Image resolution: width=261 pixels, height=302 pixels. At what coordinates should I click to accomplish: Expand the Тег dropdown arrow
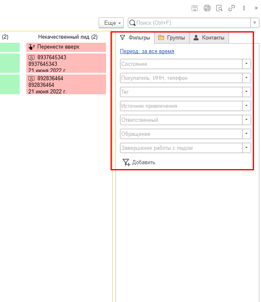tap(246, 92)
